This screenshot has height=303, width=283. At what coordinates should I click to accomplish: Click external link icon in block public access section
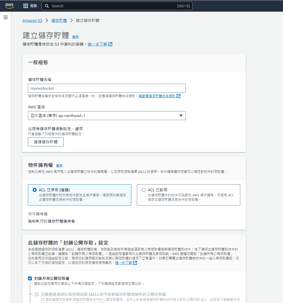point(135,263)
